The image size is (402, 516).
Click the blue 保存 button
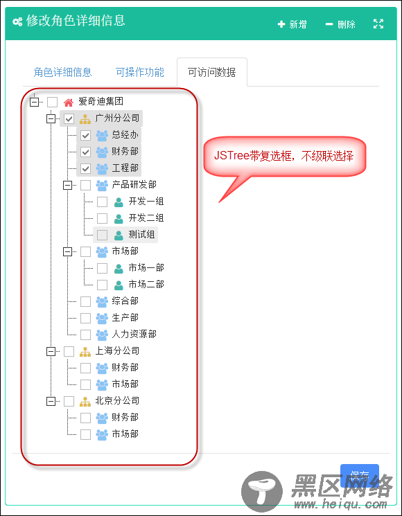pos(360,476)
